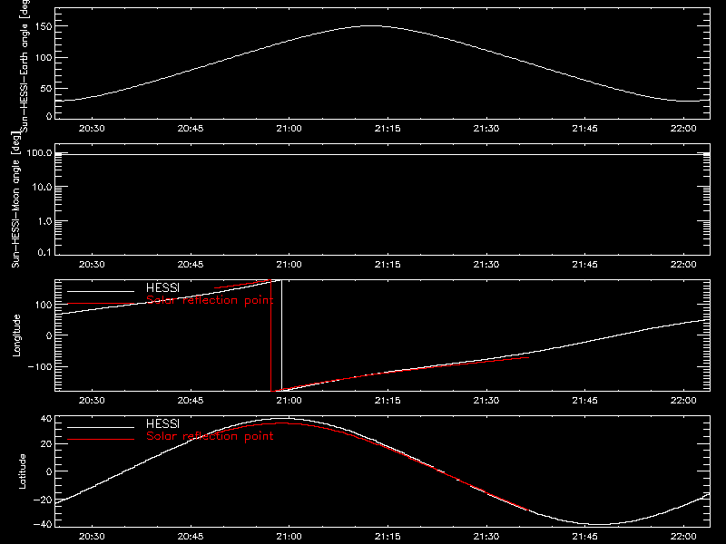Click the 20 tick on Latitude axis
Screen dimensions: 726x544
coord(46,444)
